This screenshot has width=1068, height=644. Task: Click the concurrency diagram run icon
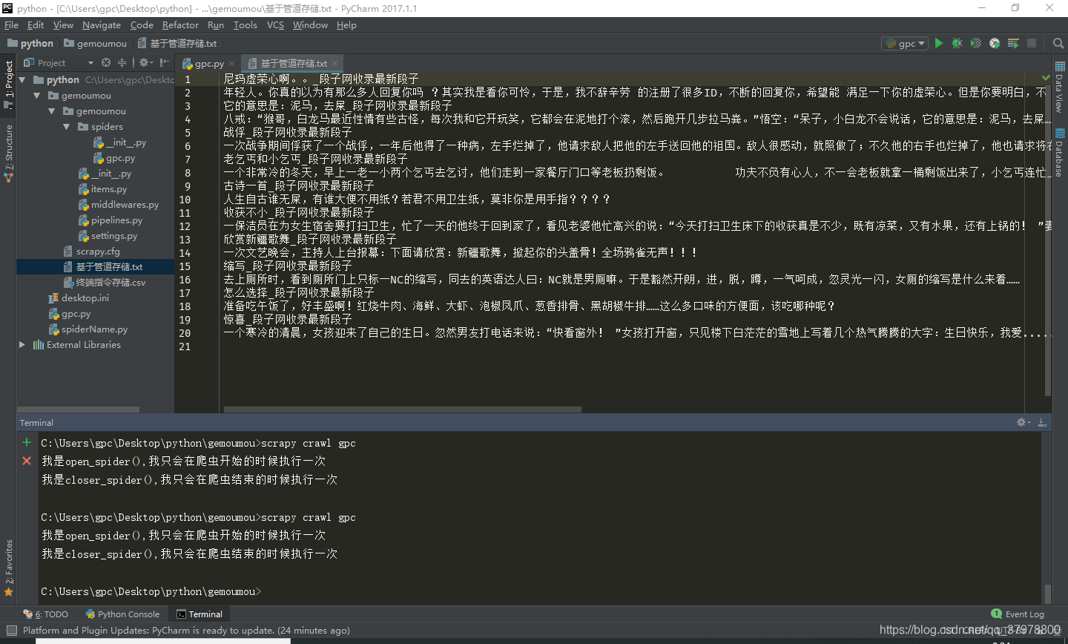1013,43
